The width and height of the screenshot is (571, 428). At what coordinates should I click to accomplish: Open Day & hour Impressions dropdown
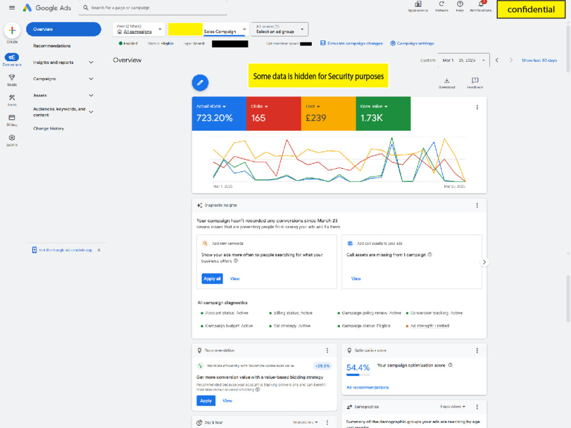305,422
